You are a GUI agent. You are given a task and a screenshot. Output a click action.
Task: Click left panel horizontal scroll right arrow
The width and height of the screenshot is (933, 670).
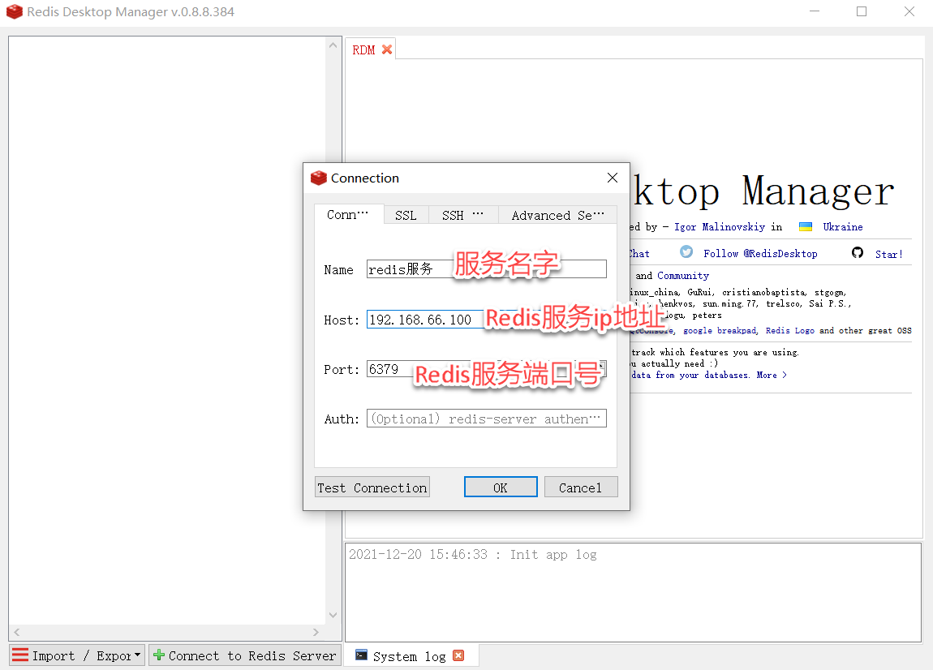click(x=316, y=632)
